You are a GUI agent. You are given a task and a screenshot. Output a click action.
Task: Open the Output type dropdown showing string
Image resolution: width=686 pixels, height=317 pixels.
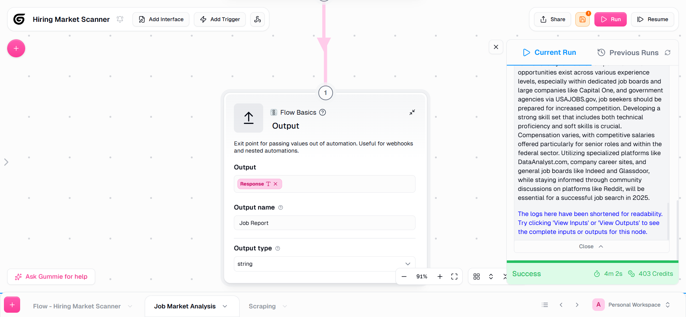pos(325,264)
